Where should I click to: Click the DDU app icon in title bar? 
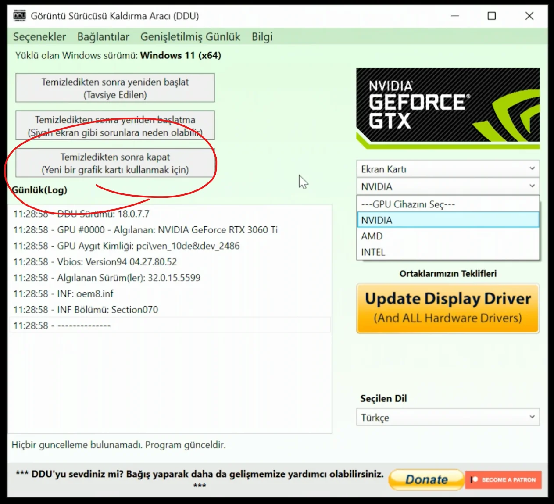click(19, 16)
